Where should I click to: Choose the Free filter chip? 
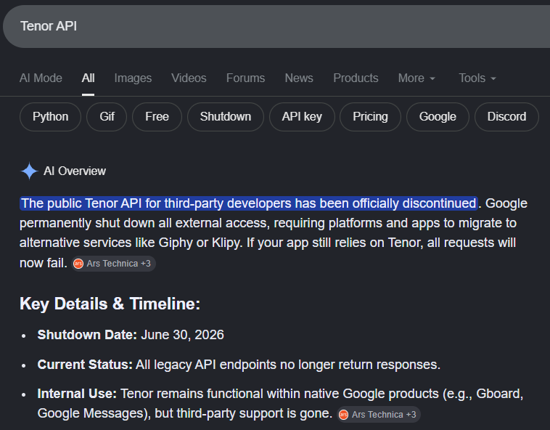pos(157,117)
